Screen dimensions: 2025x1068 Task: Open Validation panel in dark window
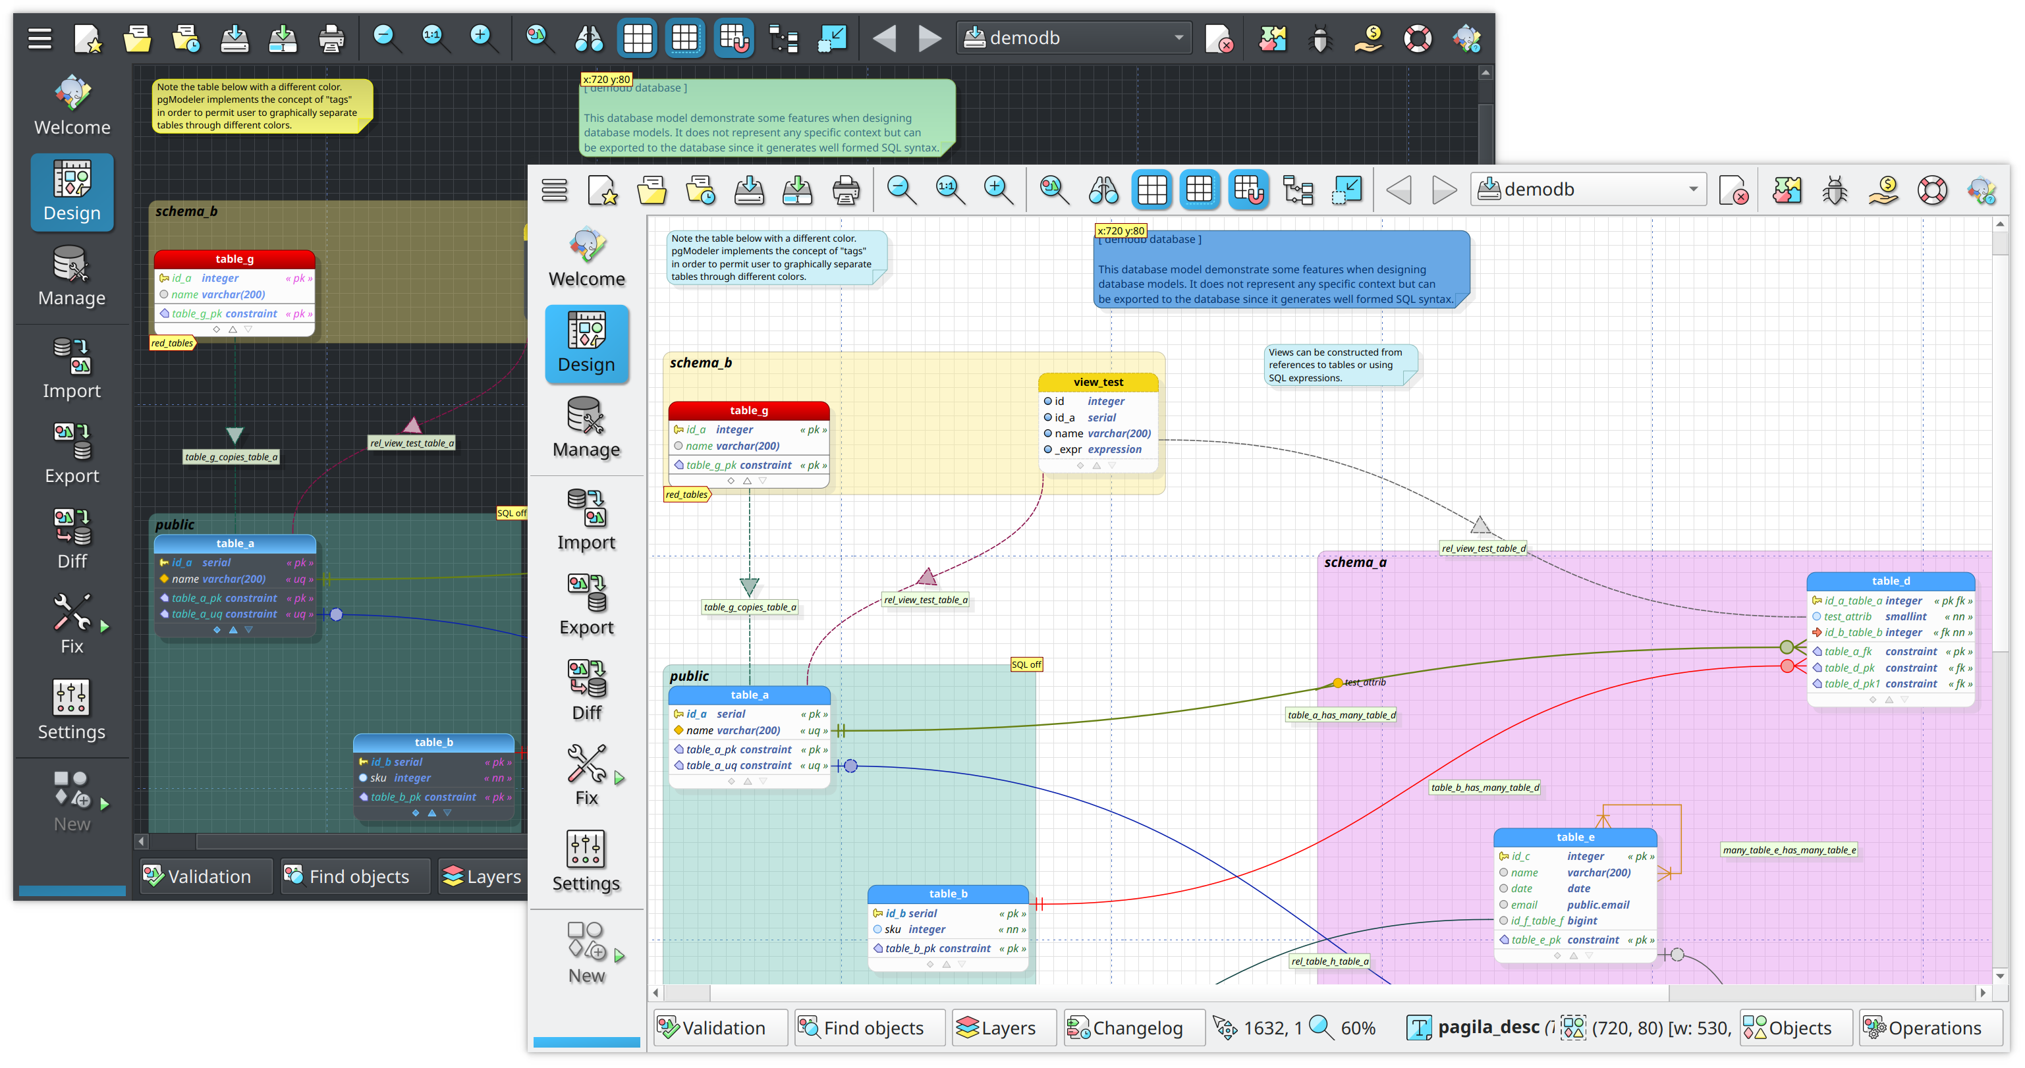pos(206,876)
